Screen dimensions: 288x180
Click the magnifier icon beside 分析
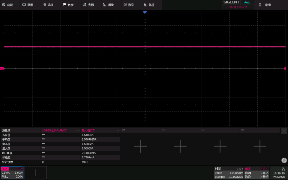[145, 5]
